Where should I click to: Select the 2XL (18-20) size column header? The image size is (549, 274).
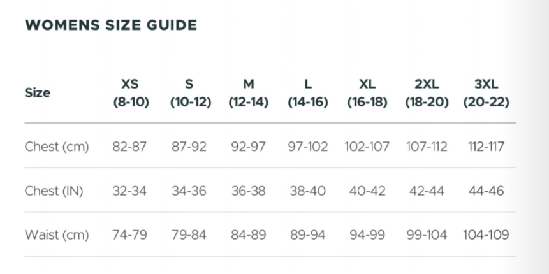coord(427,93)
